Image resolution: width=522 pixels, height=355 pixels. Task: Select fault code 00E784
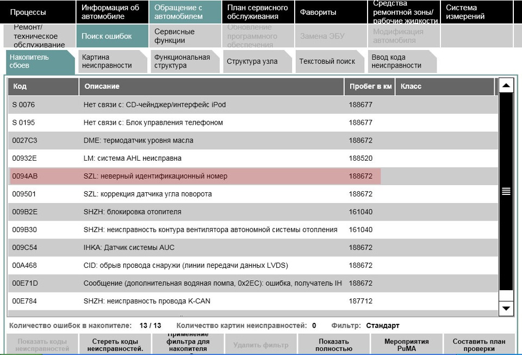(24, 301)
